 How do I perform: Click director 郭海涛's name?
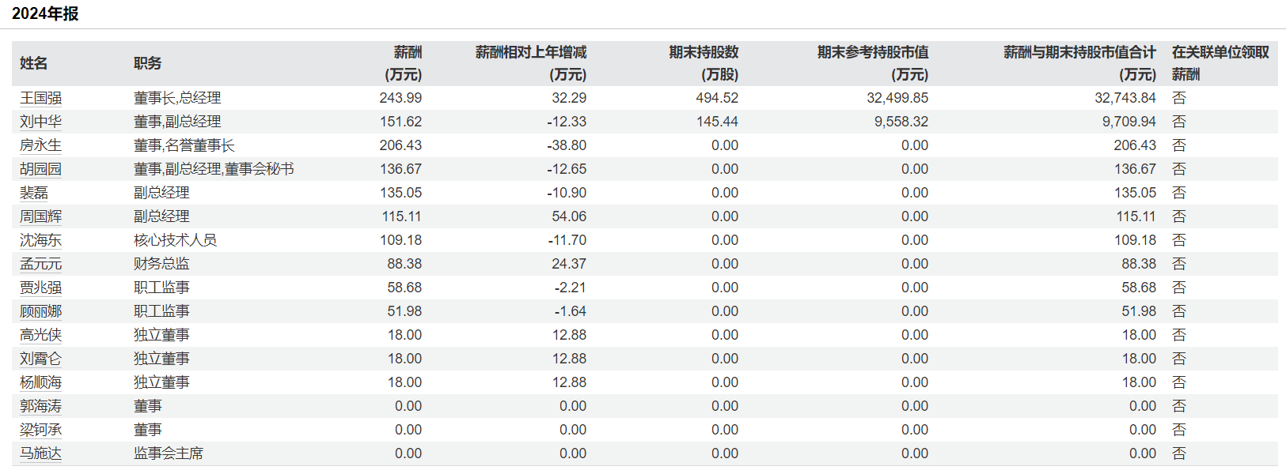(40, 406)
